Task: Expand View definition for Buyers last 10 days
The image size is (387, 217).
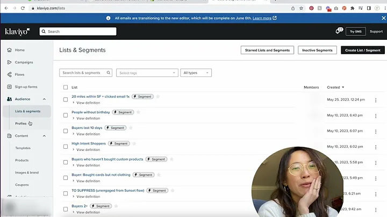Action: pos(86,134)
